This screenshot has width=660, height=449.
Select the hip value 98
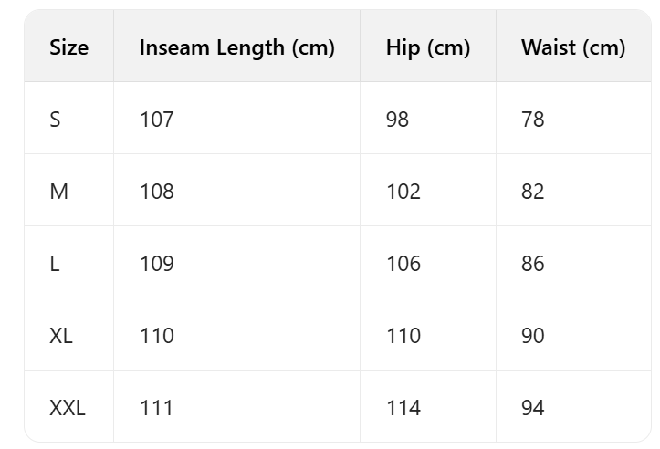click(397, 120)
